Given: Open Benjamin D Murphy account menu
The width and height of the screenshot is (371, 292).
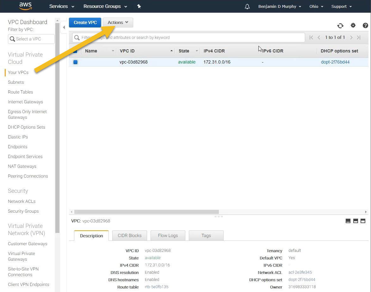Looking at the screenshot, I should 280,6.
